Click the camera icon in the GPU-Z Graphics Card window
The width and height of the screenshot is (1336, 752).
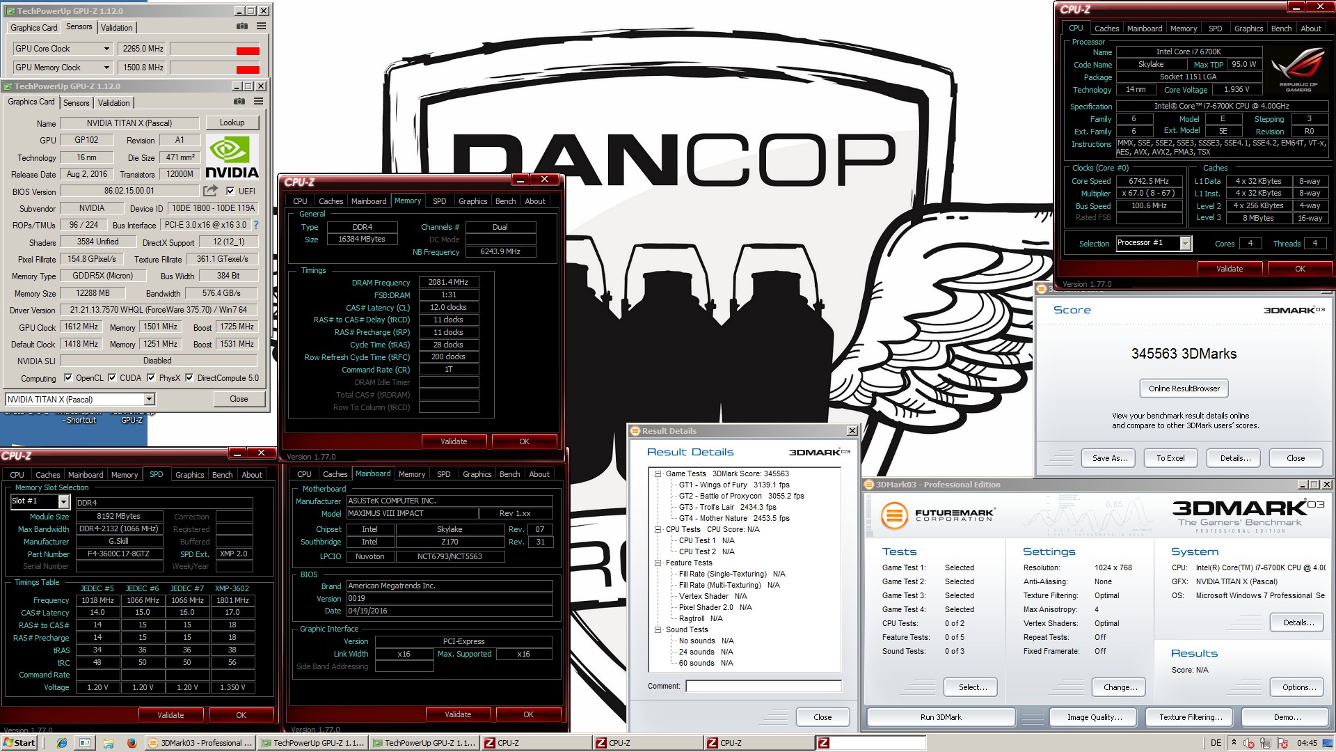click(239, 102)
